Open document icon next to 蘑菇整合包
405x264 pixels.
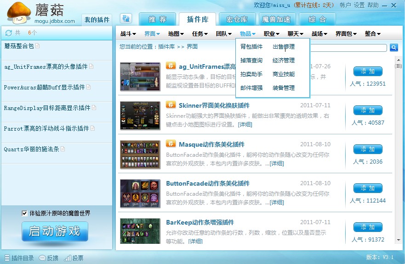coord(37,46)
